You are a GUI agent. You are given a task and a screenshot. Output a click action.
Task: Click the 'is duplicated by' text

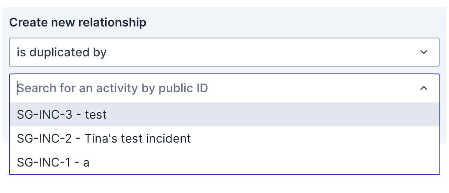pos(62,52)
